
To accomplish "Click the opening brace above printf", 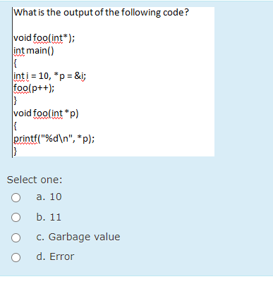I will tap(15, 126).
